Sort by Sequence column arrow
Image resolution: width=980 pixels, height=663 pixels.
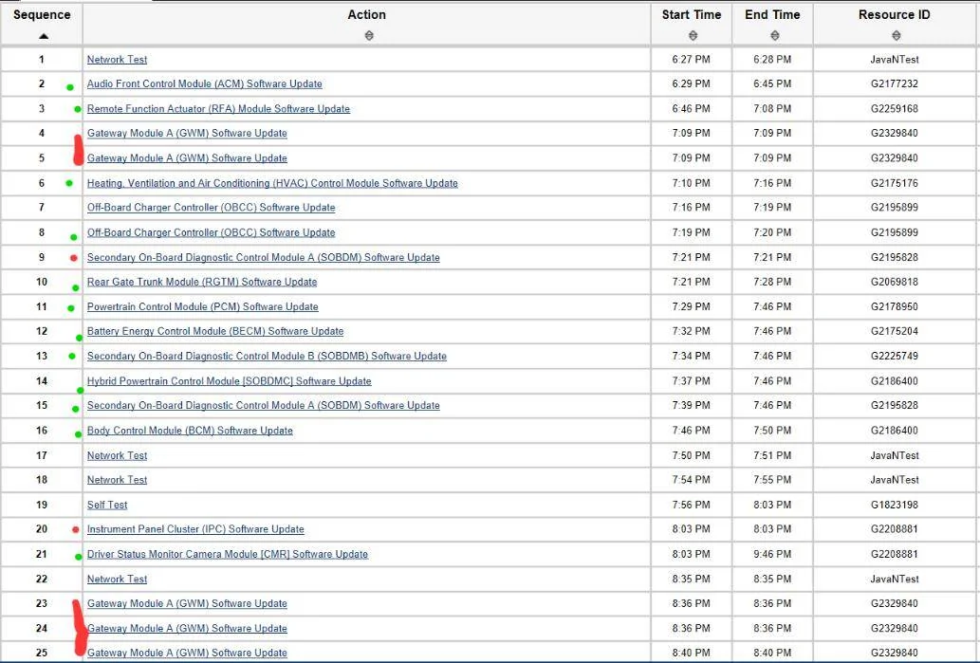(43, 36)
